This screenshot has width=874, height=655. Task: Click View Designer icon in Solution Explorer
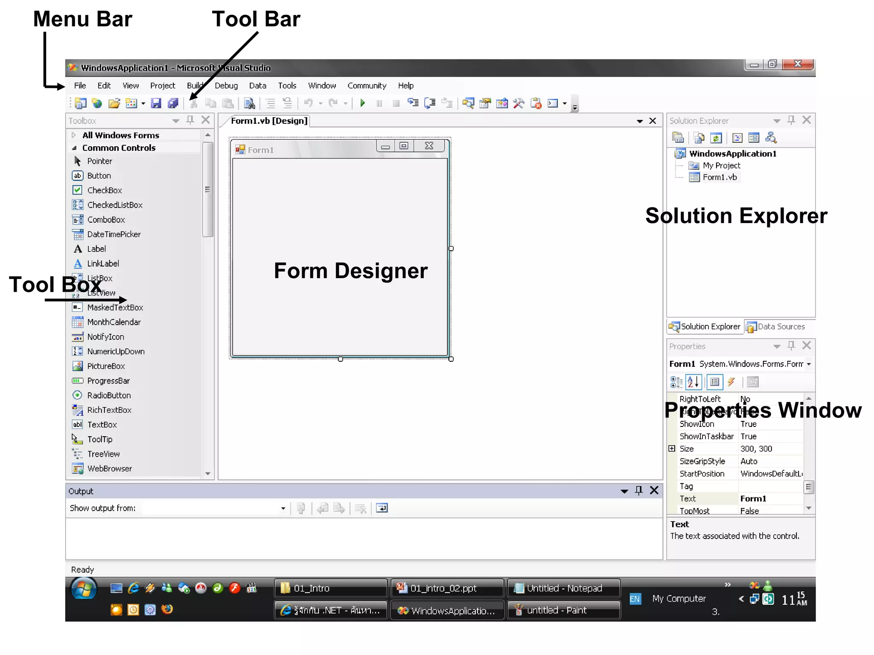point(754,138)
